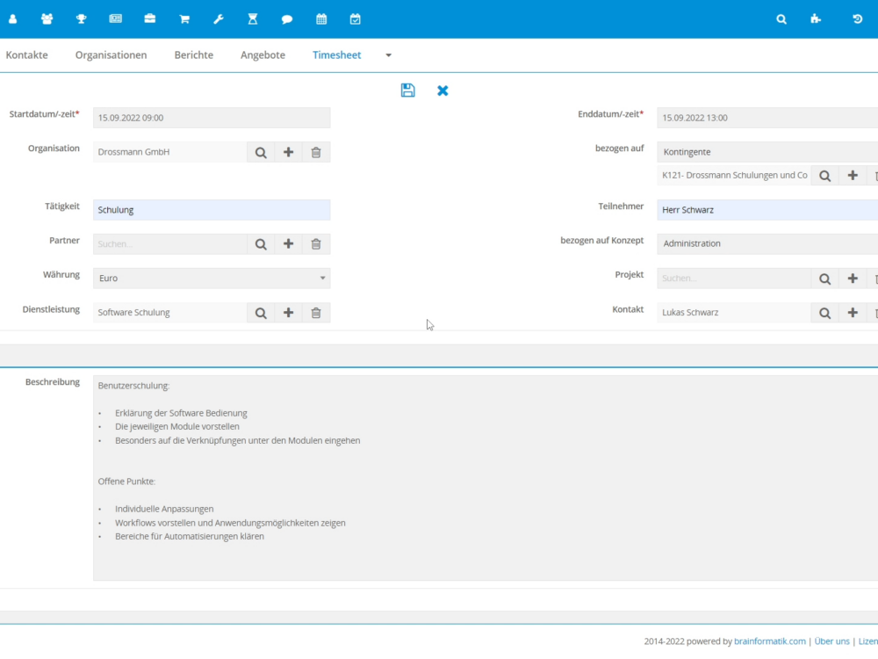Screen dimensions: 878x659
Task: Open the Berichte tab
Action: click(x=193, y=55)
